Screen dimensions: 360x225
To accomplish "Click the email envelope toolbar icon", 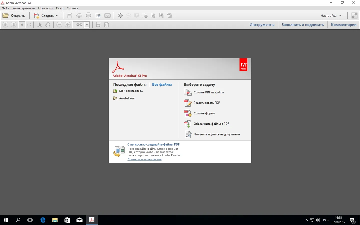I will pyautogui.click(x=107, y=15).
